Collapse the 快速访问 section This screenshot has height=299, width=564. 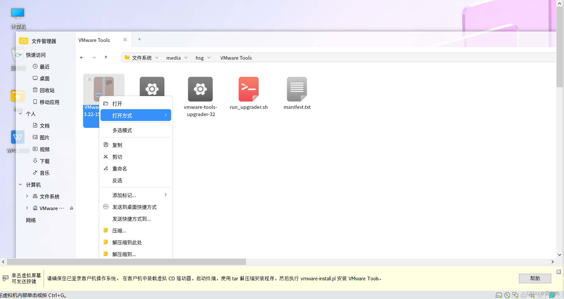[x=20, y=55]
